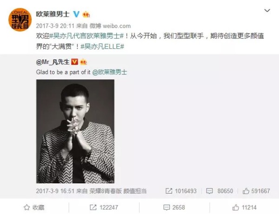Like the original post with 591667 likes

(x=256, y=191)
